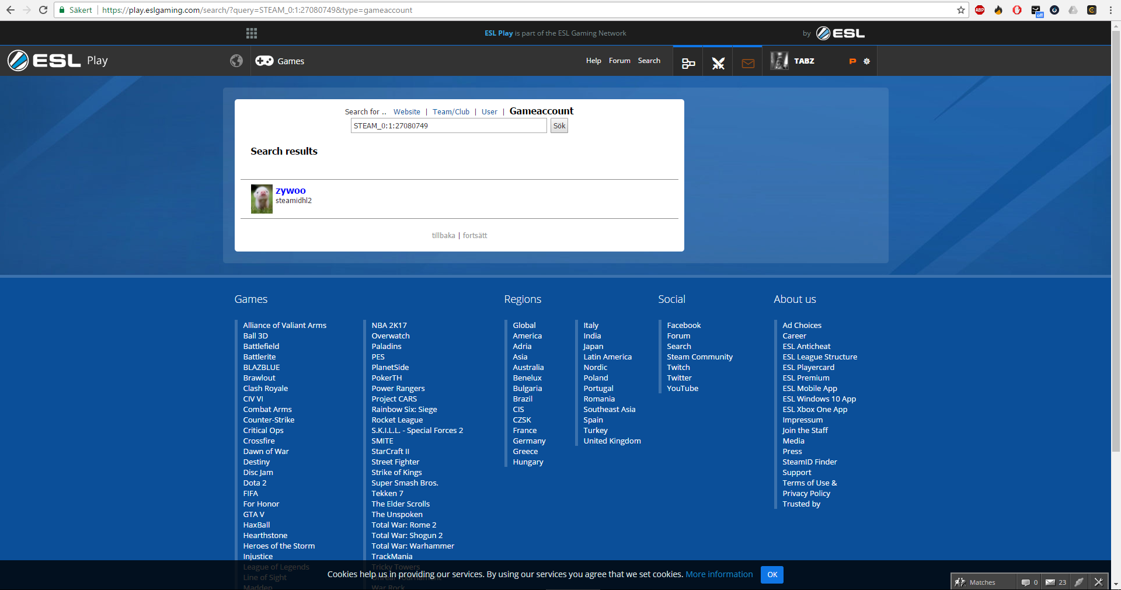
Task: Open the Counter-Strike game link
Action: pyautogui.click(x=269, y=420)
